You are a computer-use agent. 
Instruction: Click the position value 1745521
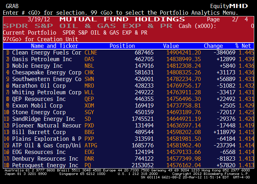pos(143,119)
